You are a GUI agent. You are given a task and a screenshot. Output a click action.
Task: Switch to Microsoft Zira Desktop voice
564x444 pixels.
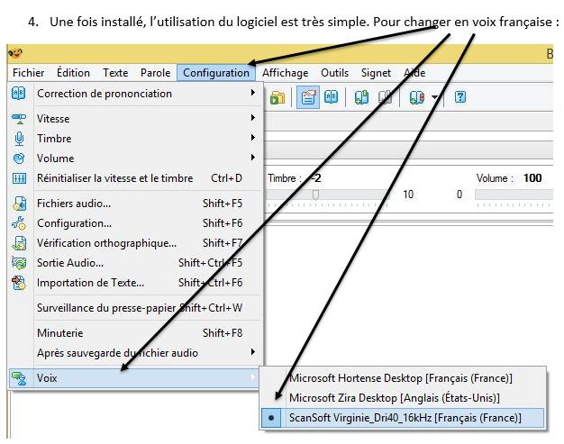pyautogui.click(x=394, y=397)
